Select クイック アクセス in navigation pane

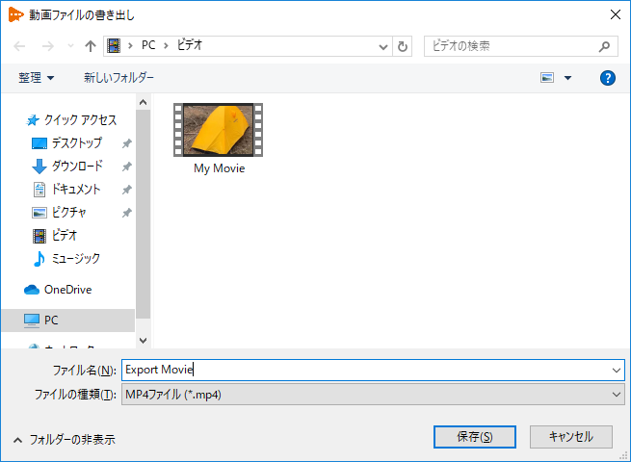pyautogui.click(x=71, y=119)
